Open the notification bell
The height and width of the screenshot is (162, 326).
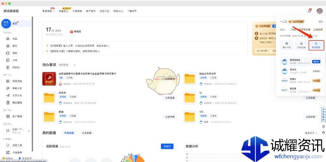309,11
